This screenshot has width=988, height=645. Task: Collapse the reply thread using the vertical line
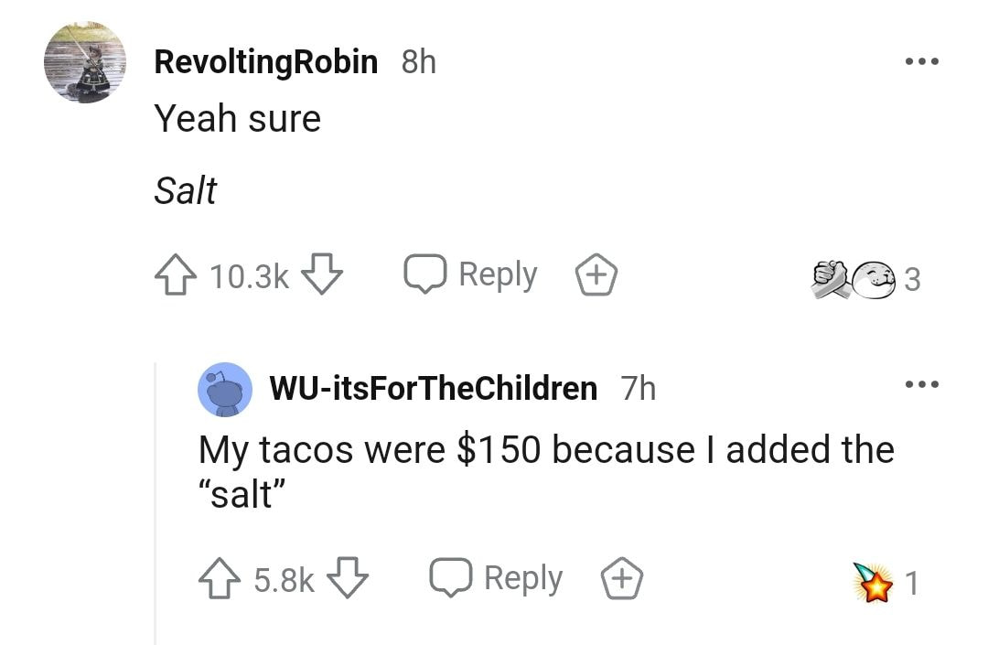(x=156, y=503)
